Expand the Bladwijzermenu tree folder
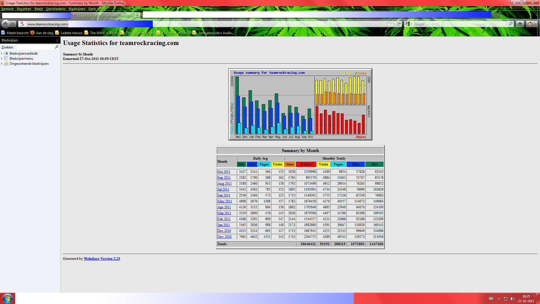The height and width of the screenshot is (304, 540). [x=2, y=59]
